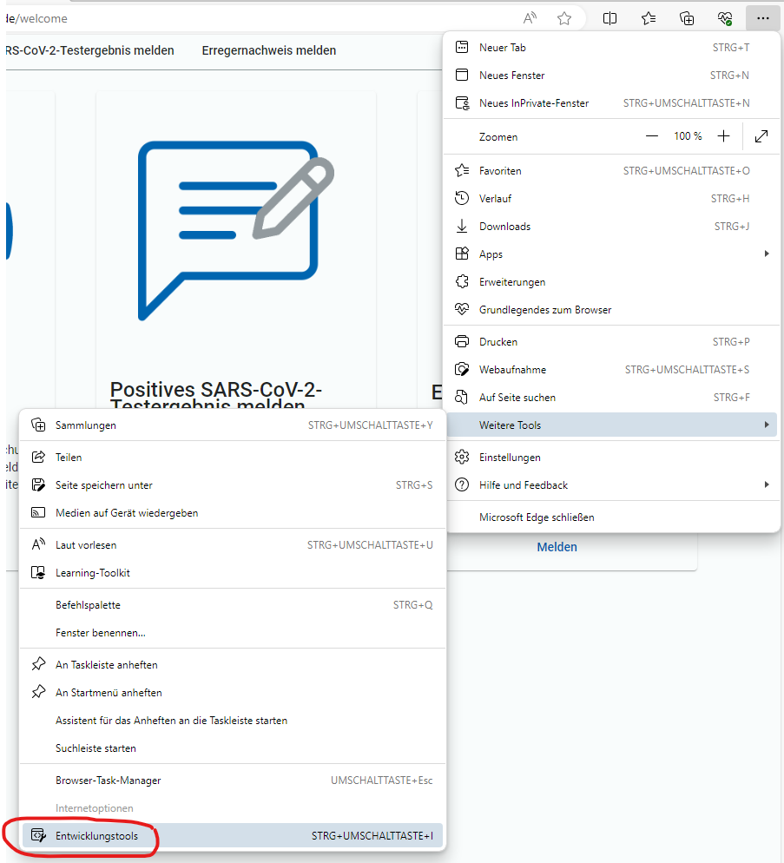Enter full screen via zoom row arrow icon
The height and width of the screenshot is (863, 784).
[x=761, y=136]
